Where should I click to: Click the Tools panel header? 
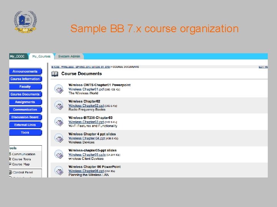(x=13, y=148)
